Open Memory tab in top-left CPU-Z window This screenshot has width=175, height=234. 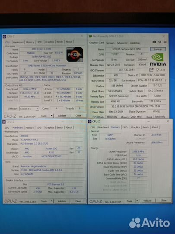pyautogui.click(x=30, y=42)
